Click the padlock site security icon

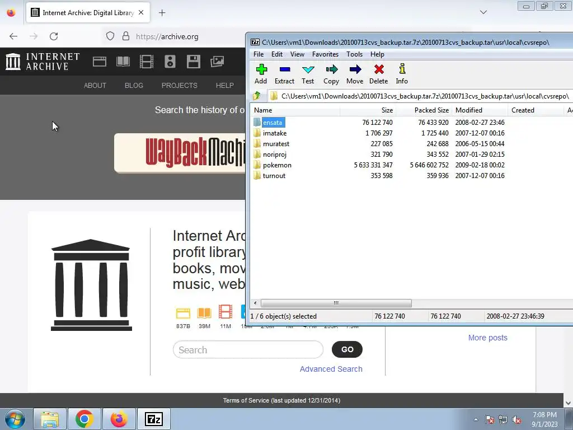click(x=126, y=36)
